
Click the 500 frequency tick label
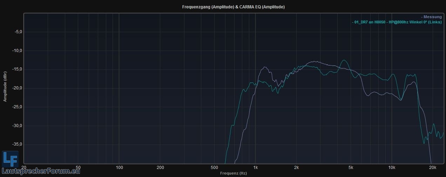coord(214,168)
